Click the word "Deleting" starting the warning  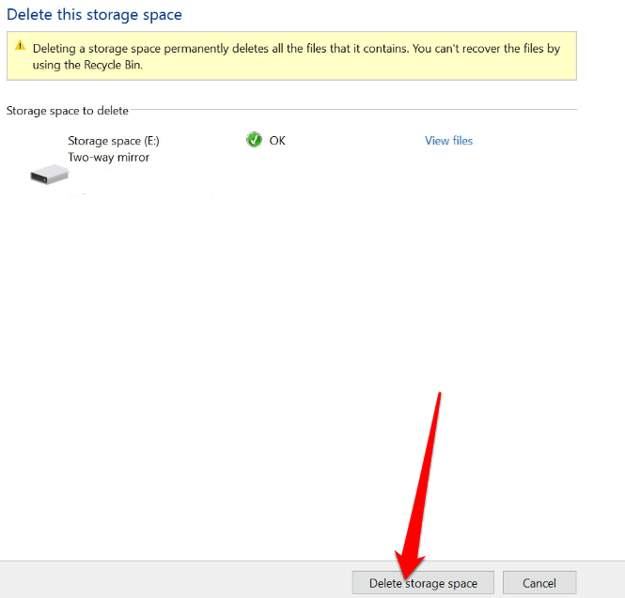(55, 48)
